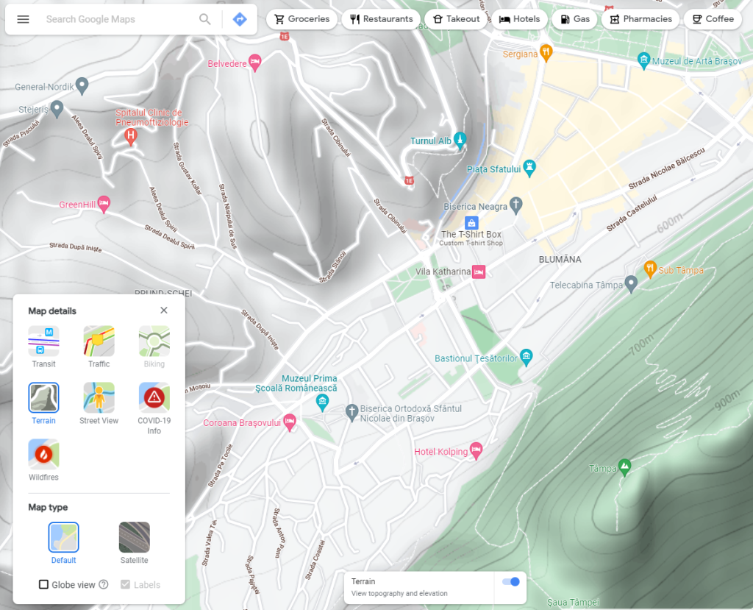The height and width of the screenshot is (610, 753).
Task: Filter by Gas stations
Action: pyautogui.click(x=574, y=19)
